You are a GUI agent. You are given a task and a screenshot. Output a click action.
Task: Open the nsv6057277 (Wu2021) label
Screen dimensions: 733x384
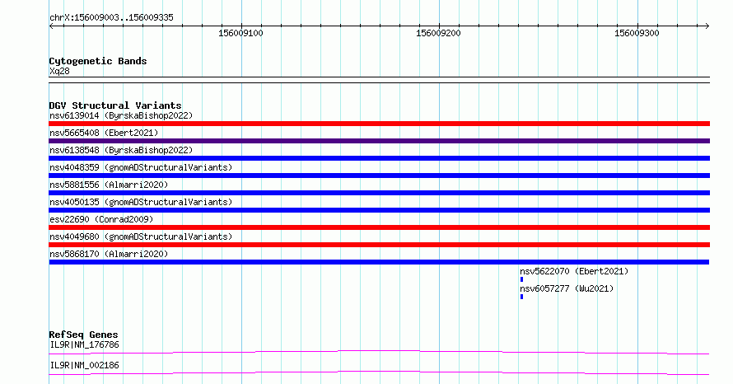567,288
